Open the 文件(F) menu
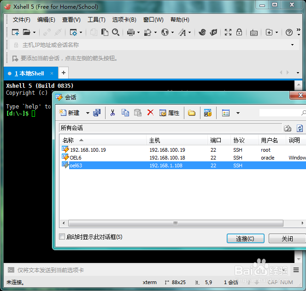The image size is (306, 291). (22, 20)
